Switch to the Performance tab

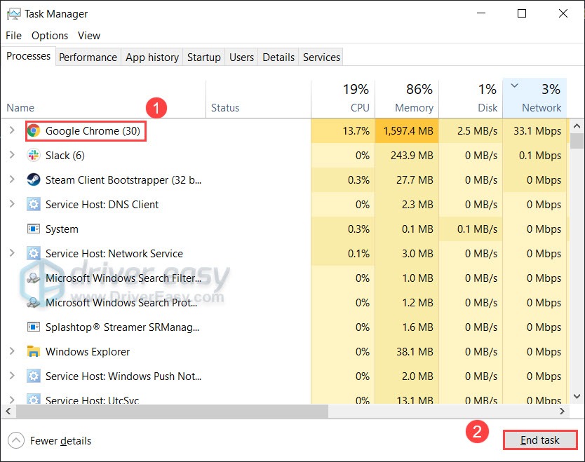point(88,57)
